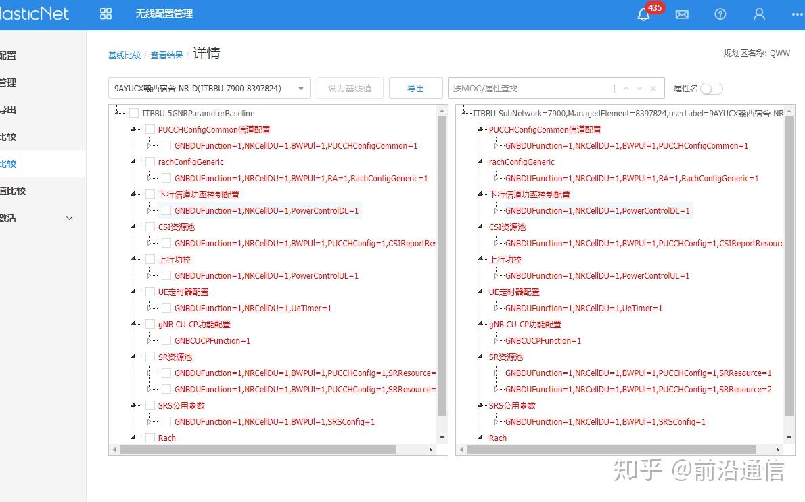Viewport: 805px width, 502px height.
Task: Expand the 激活 sidebar section
Action: click(x=68, y=218)
